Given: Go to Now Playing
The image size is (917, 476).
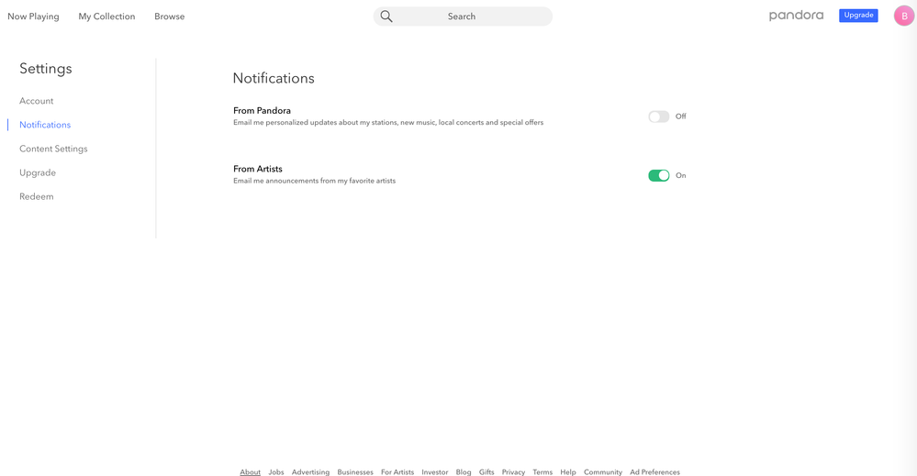Looking at the screenshot, I should point(33,17).
